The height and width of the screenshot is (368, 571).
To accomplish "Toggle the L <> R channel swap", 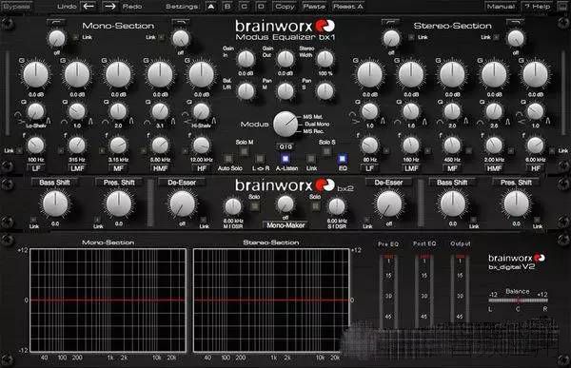I will (260, 159).
